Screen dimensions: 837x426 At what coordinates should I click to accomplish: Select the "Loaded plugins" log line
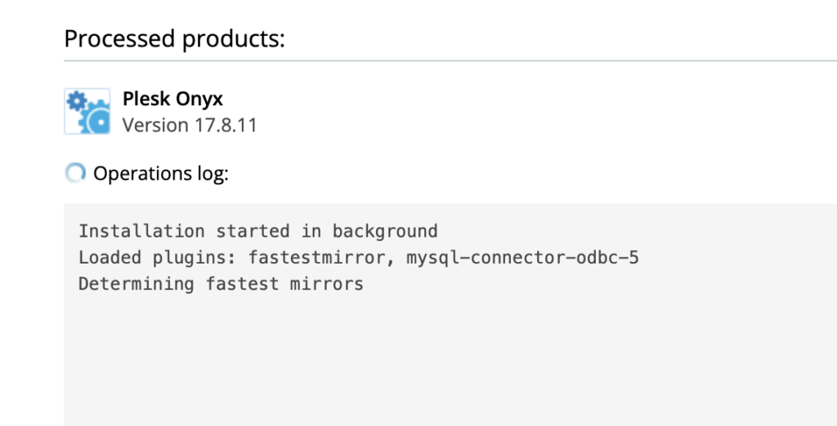coord(358,258)
